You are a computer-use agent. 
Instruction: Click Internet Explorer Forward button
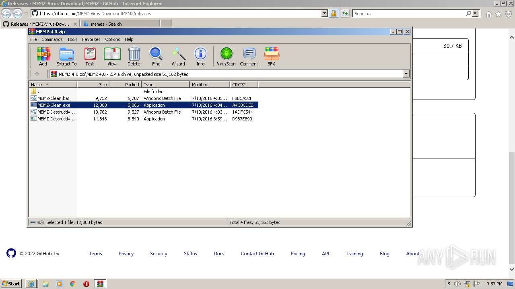coord(17,13)
